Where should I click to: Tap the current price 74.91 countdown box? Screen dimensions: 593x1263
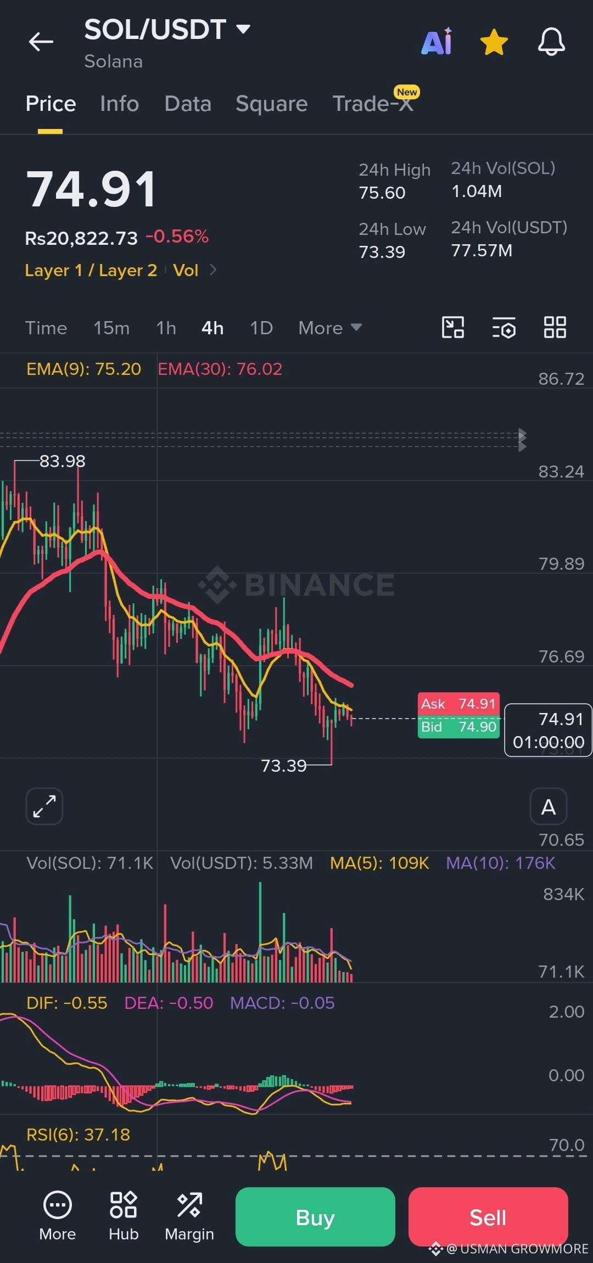(x=548, y=730)
